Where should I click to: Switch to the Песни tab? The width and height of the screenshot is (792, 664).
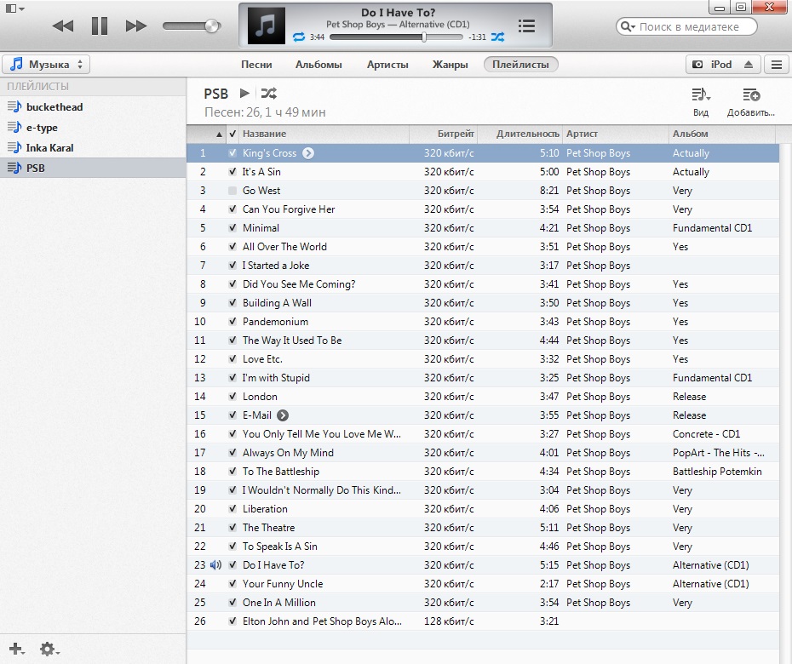(256, 65)
